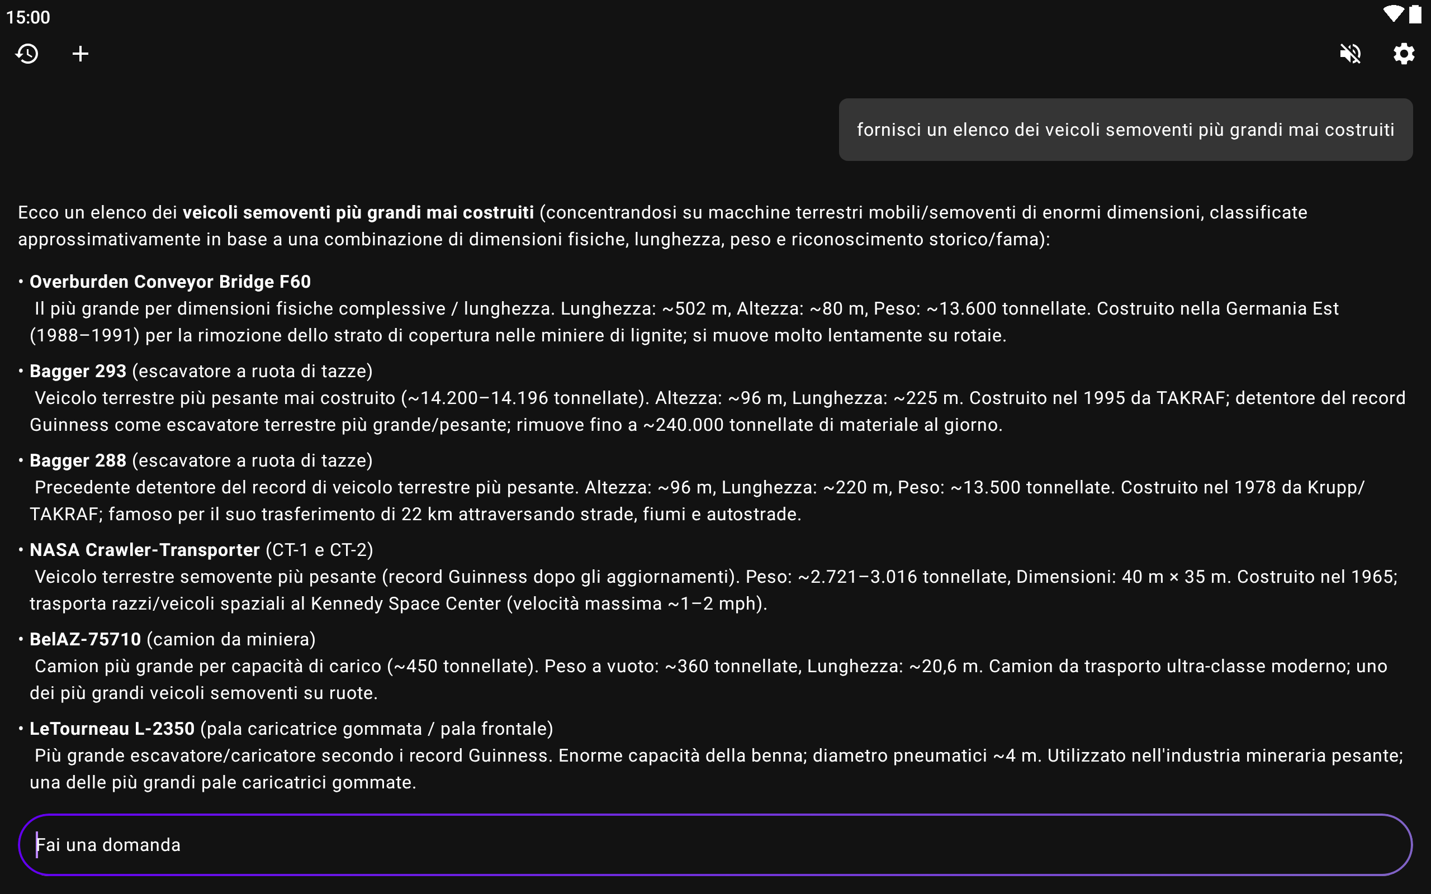The width and height of the screenshot is (1431, 894).
Task: Tap the battery status icon
Action: [1415, 14]
